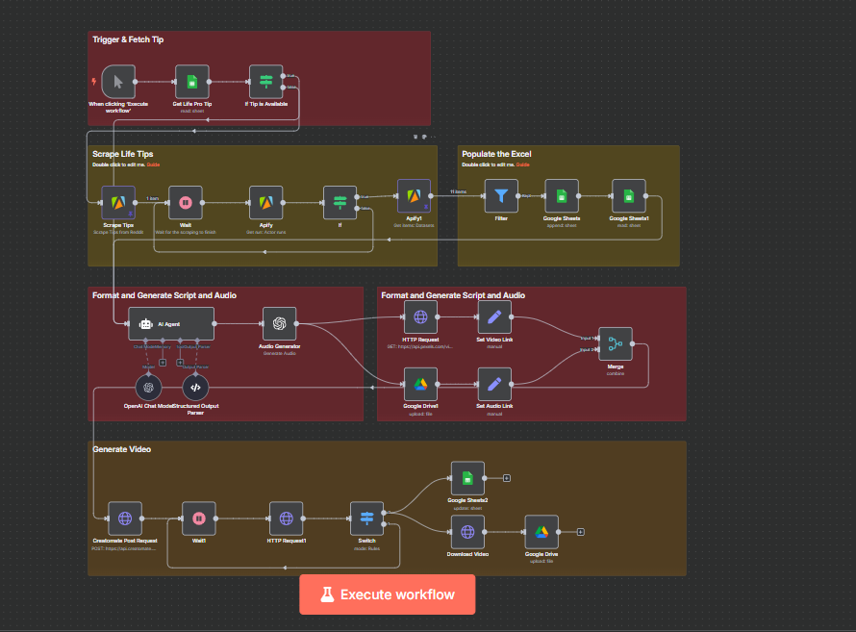856x632 pixels.
Task: Select the Set Video Link node
Action: tap(494, 317)
